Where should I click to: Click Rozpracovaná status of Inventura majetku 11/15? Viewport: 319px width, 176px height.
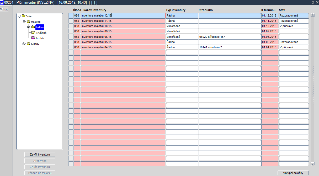point(294,21)
